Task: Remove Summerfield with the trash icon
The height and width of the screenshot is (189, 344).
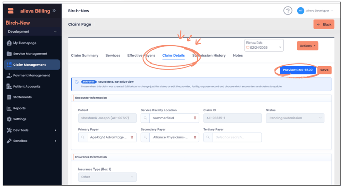Action: tap(195, 118)
